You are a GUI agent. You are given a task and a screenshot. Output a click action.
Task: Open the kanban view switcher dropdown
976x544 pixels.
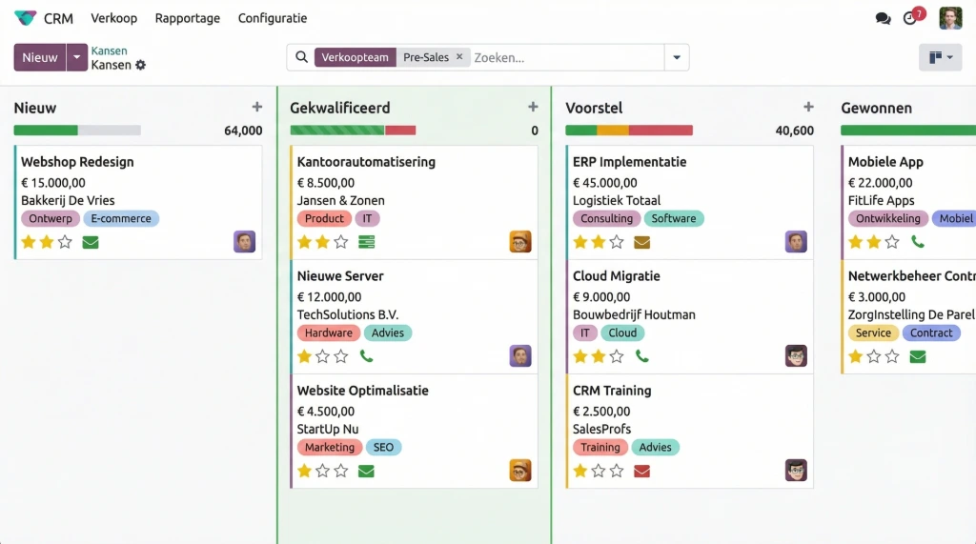[940, 57]
